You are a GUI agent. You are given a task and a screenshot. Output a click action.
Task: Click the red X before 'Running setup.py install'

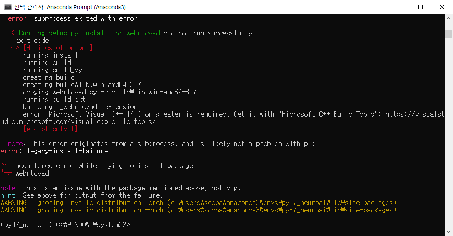12,33
